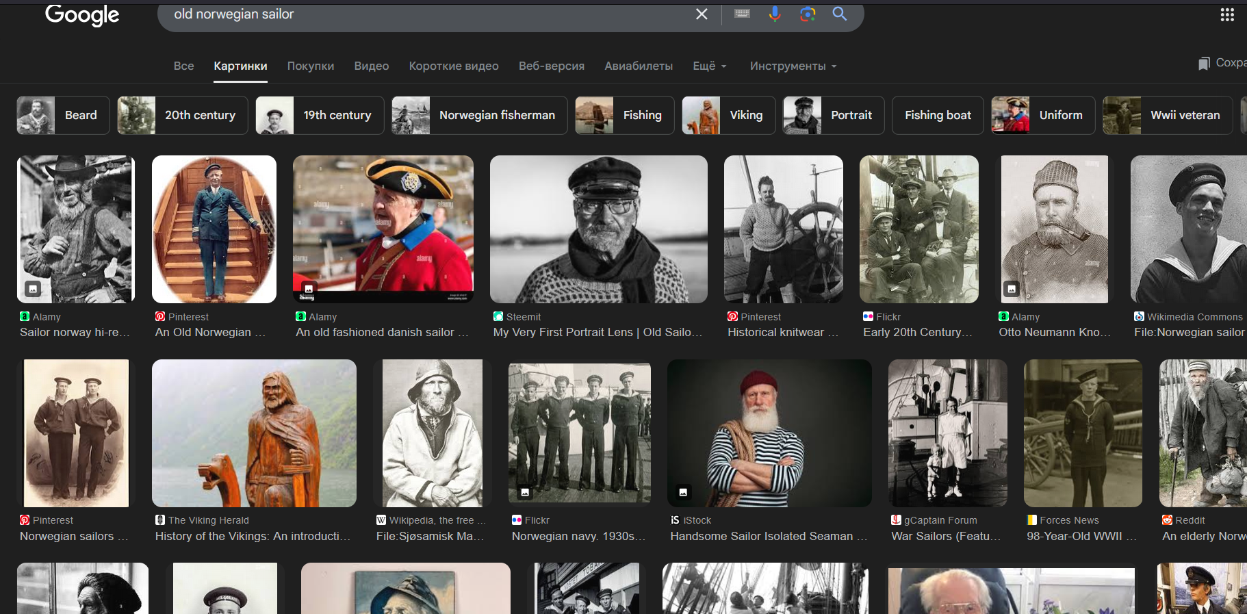
Task: Select the Beard filter chip
Action: tap(63, 116)
